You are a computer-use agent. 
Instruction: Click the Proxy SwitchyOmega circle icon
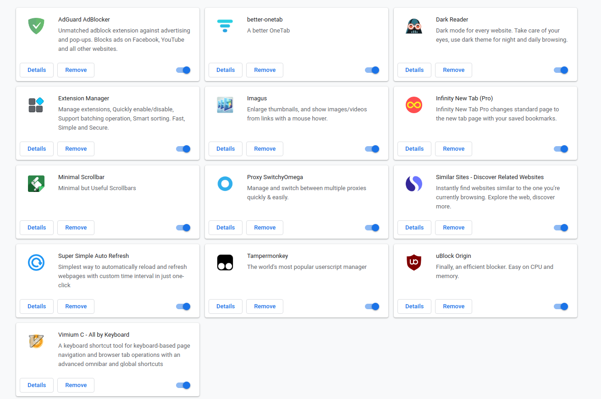(225, 184)
